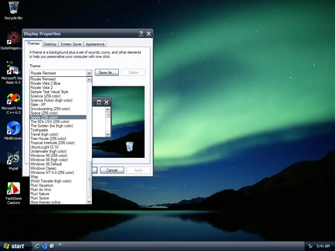Select The Golden Era (high color)
335x251 pixels.
(58, 126)
